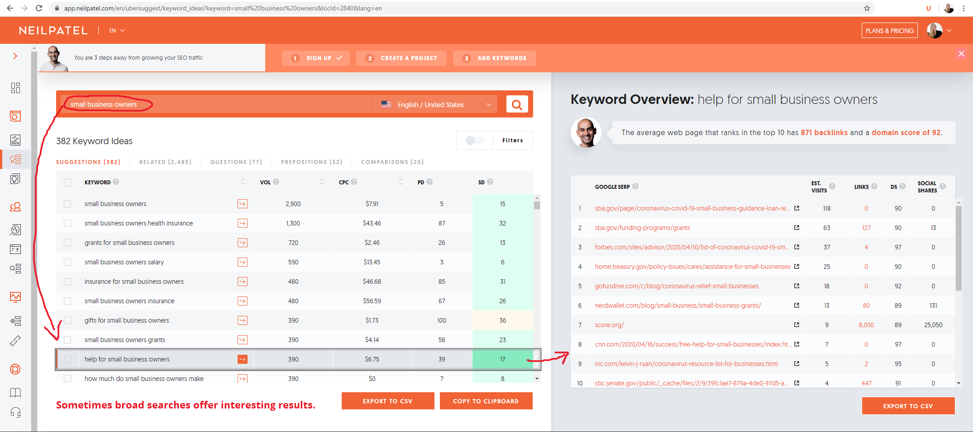Select the Keyword Ideas lightbulb icon
Viewport: 973px width, 432px height.
point(15,159)
